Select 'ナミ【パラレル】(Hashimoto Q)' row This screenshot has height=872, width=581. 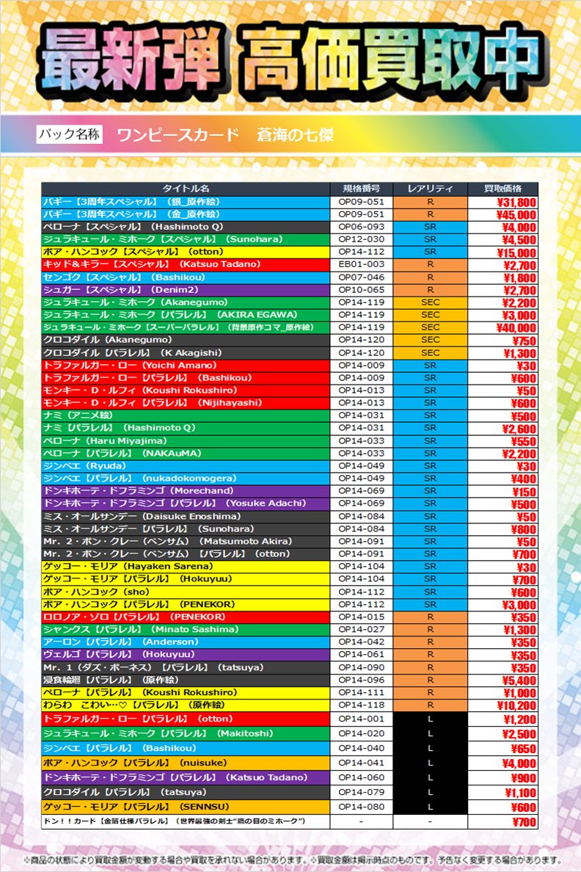pos(290,428)
